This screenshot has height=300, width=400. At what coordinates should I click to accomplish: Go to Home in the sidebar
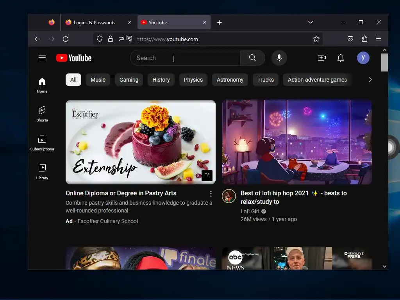42,86
